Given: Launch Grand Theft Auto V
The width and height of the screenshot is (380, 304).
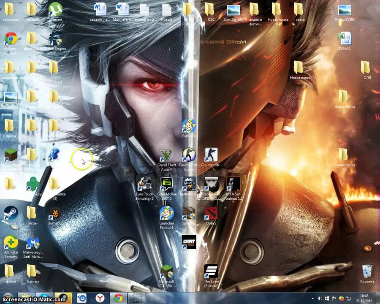Looking at the screenshot, I should coord(167,160).
